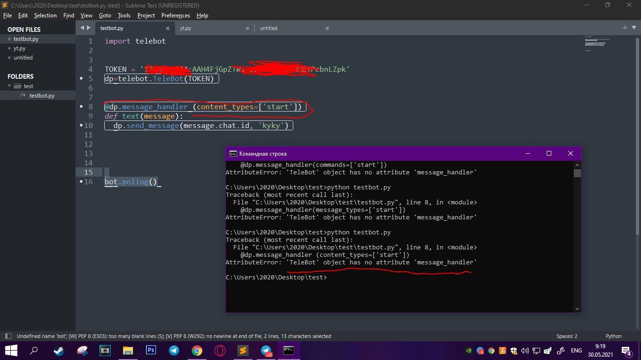Open Opera browser from the taskbar
The height and width of the screenshot is (360, 641).
tap(220, 350)
